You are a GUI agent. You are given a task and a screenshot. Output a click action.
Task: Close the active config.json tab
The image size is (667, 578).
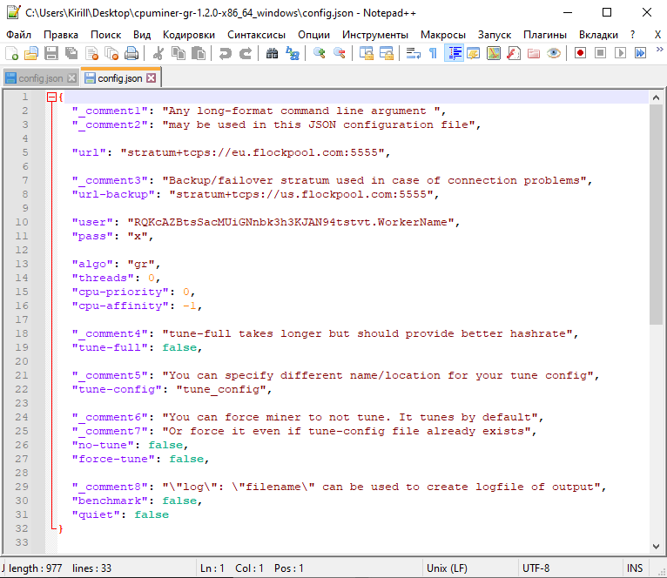tap(151, 77)
